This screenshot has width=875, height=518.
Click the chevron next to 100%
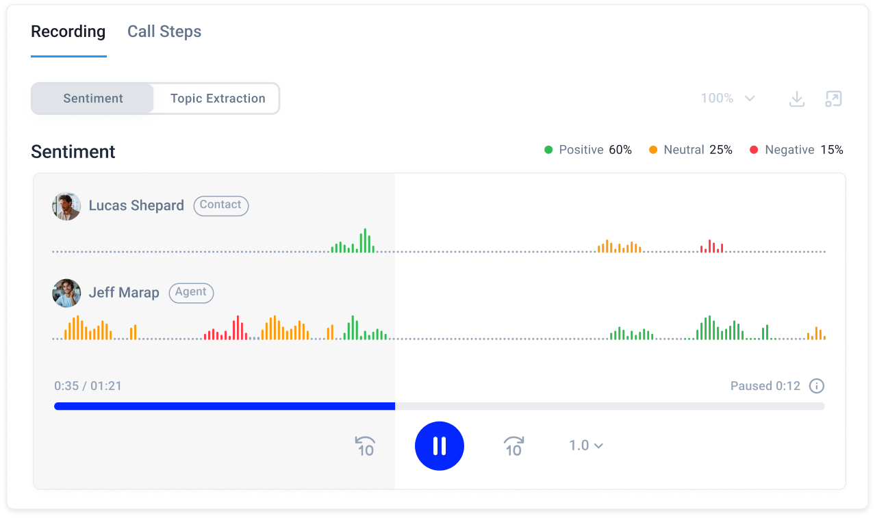750,99
